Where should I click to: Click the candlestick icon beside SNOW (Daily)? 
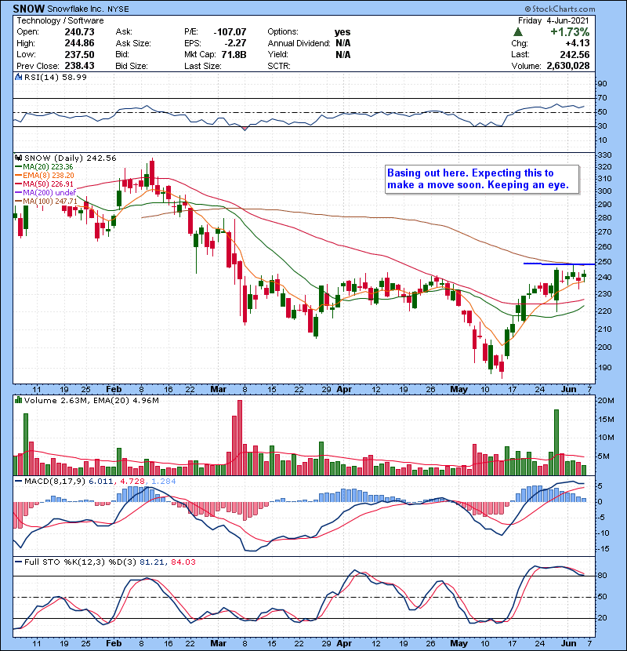[x=18, y=158]
